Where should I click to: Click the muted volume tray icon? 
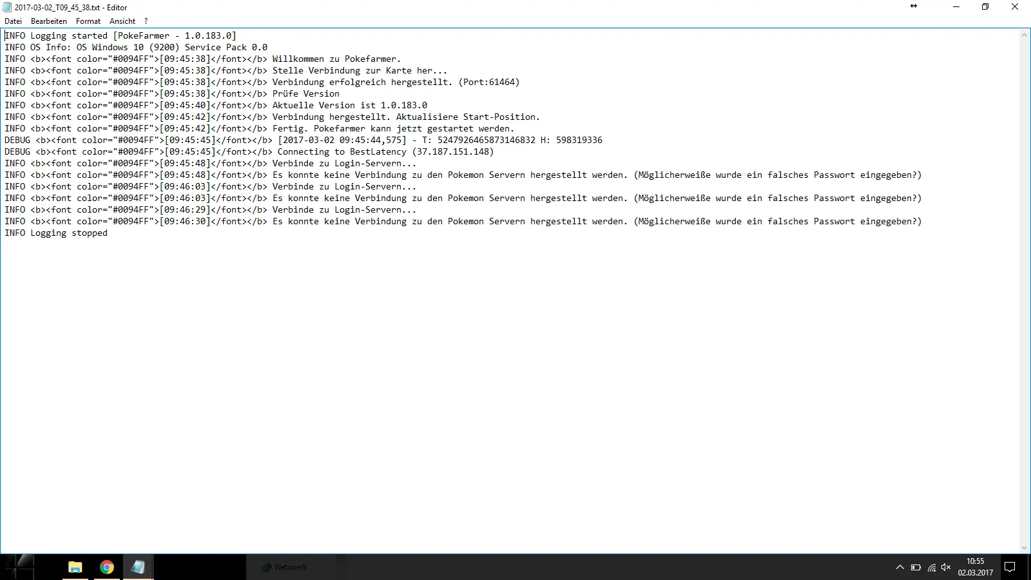tap(946, 568)
